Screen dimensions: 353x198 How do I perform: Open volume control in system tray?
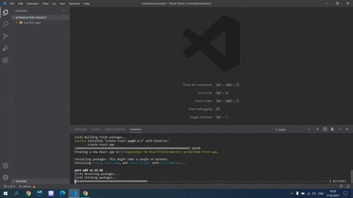coord(314,193)
